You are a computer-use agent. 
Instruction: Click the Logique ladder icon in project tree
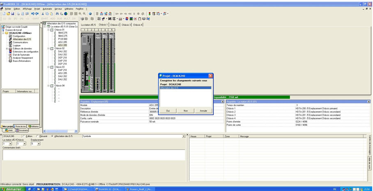10,46
